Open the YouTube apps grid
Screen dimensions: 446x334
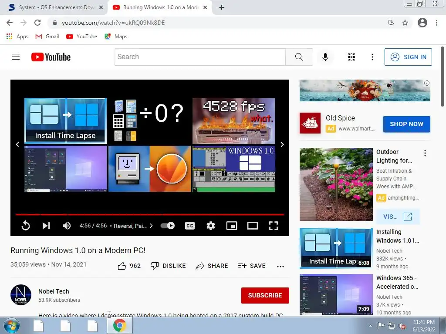pos(351,57)
